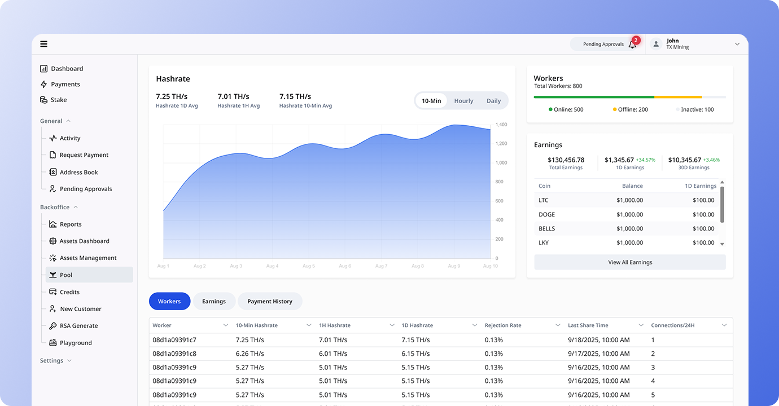Open John's account dropdown chevron
This screenshot has width=779, height=406.
[737, 44]
